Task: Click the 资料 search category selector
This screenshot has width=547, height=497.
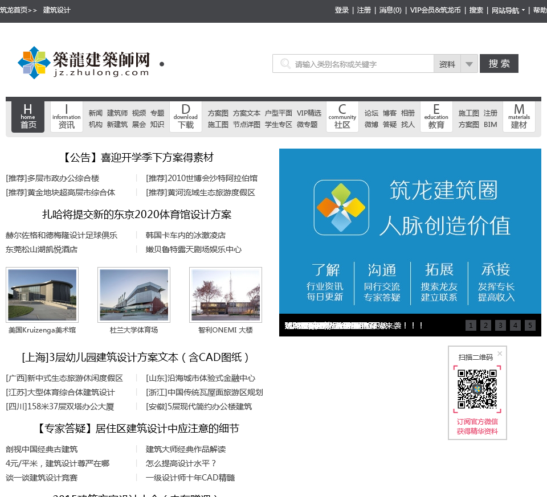Action: pyautogui.click(x=447, y=64)
